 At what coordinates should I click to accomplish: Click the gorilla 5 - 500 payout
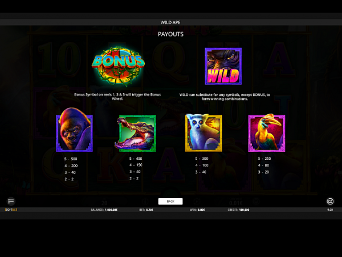[71, 159]
